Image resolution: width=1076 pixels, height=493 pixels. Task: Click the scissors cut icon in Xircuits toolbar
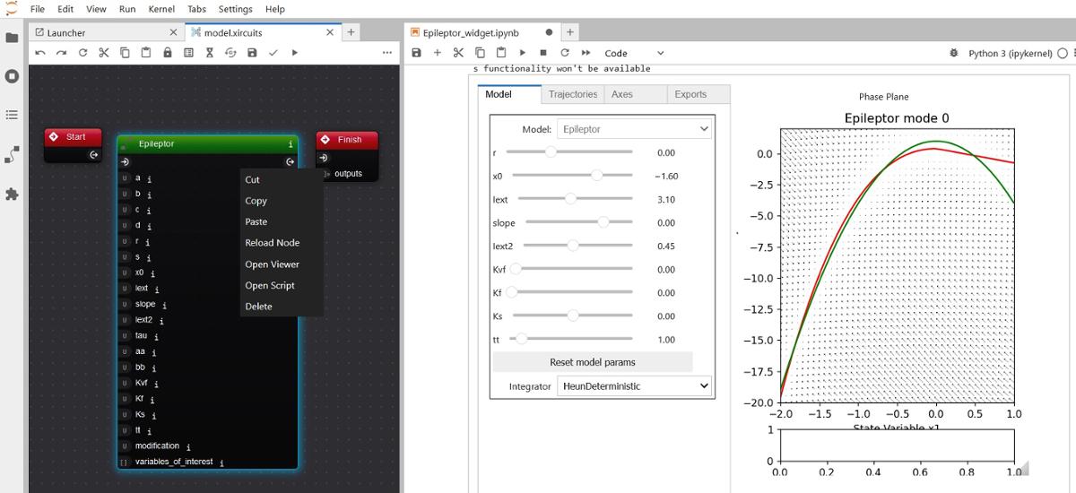point(103,53)
